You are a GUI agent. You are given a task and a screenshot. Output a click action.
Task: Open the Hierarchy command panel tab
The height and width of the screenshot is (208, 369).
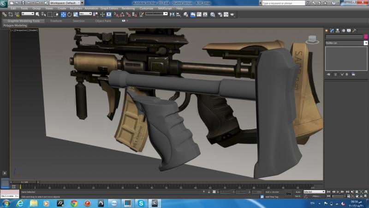click(x=338, y=31)
